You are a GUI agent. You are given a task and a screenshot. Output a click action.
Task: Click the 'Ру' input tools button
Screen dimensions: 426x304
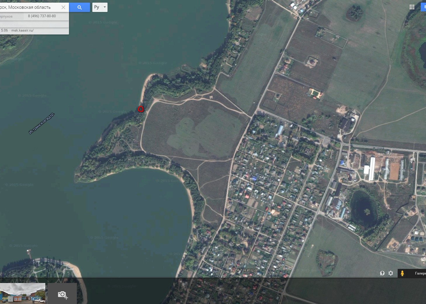coord(97,7)
